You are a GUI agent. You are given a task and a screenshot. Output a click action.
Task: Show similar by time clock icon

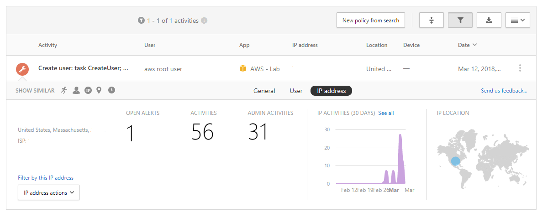click(x=111, y=90)
